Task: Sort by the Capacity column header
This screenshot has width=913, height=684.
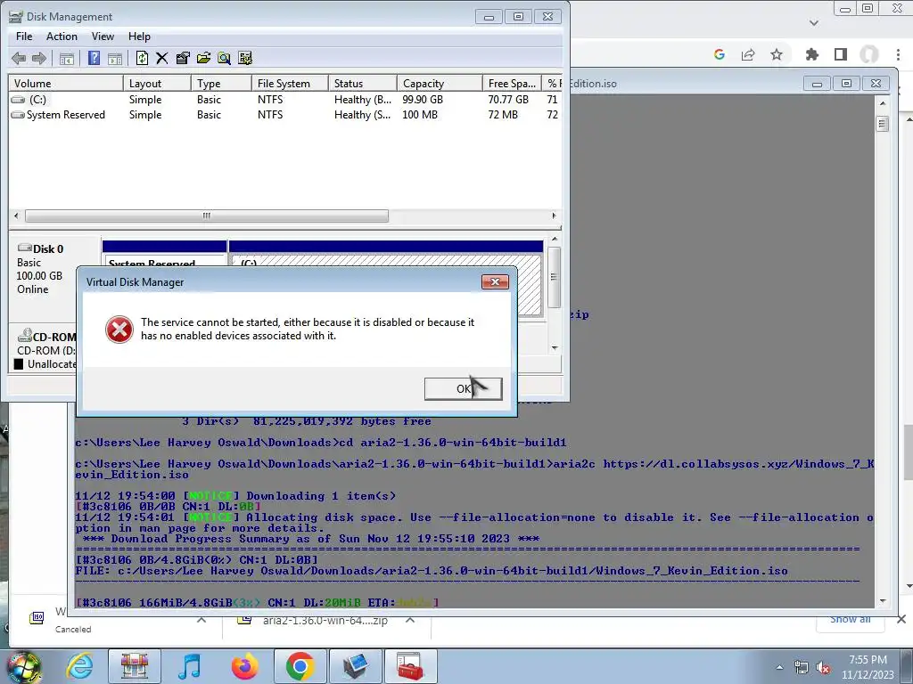Action: 440,83
